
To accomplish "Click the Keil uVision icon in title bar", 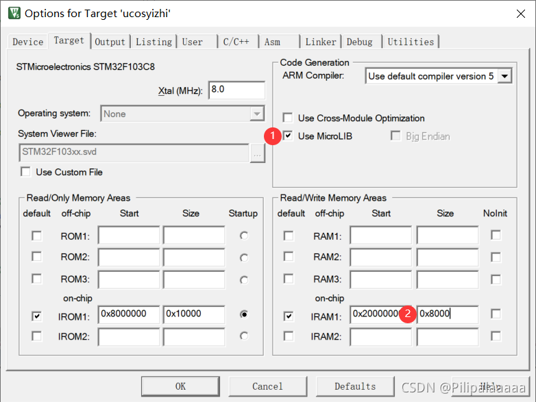I will [14, 13].
